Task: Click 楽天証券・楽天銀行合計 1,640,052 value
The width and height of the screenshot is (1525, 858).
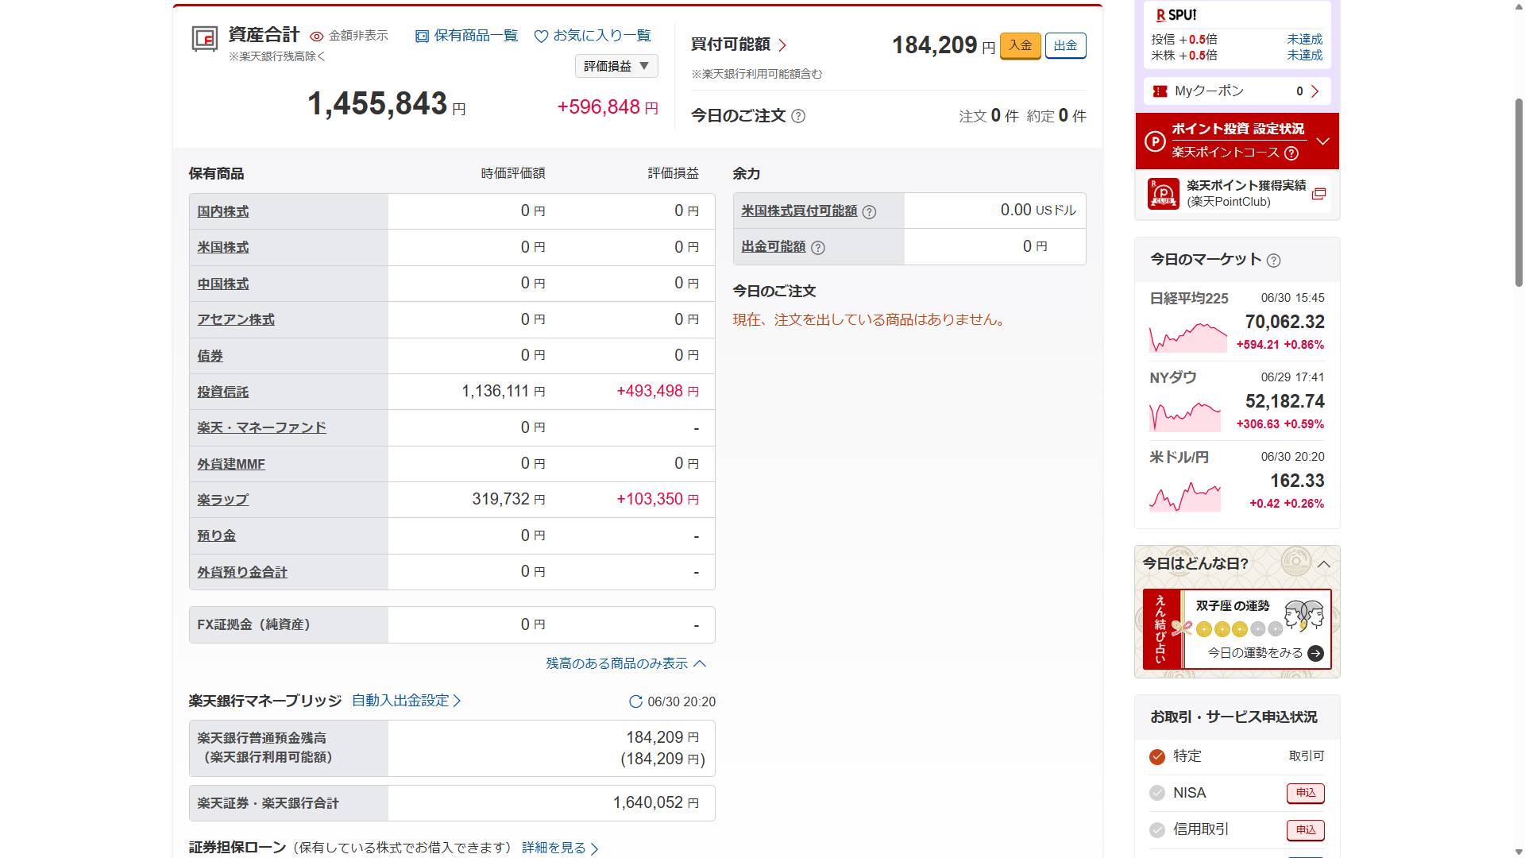Action: click(x=656, y=802)
